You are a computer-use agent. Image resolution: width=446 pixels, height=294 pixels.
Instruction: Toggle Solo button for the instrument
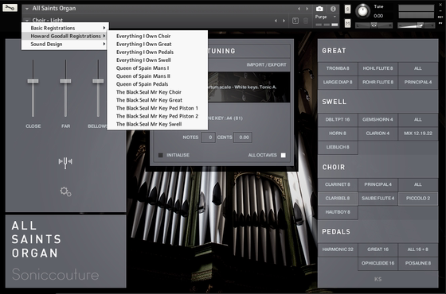[347, 10]
